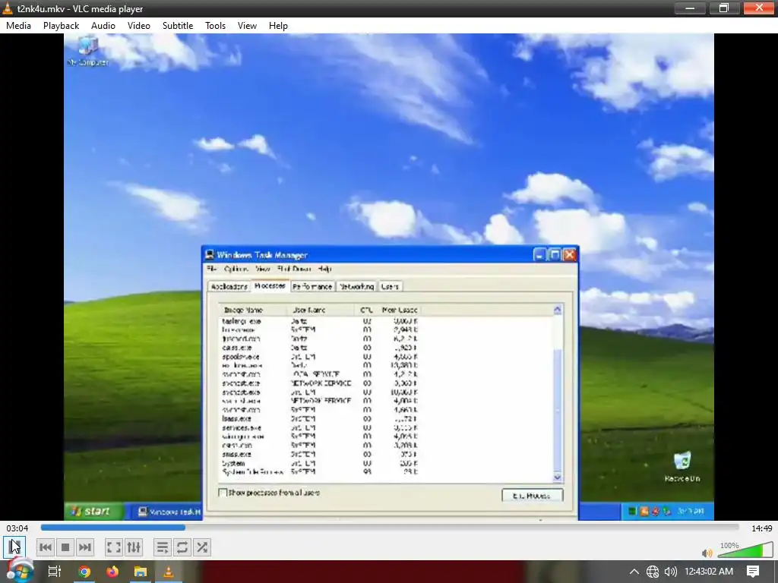Select the Performance tab in Task Manager
Viewport: 778px width, 583px height.
[312, 286]
